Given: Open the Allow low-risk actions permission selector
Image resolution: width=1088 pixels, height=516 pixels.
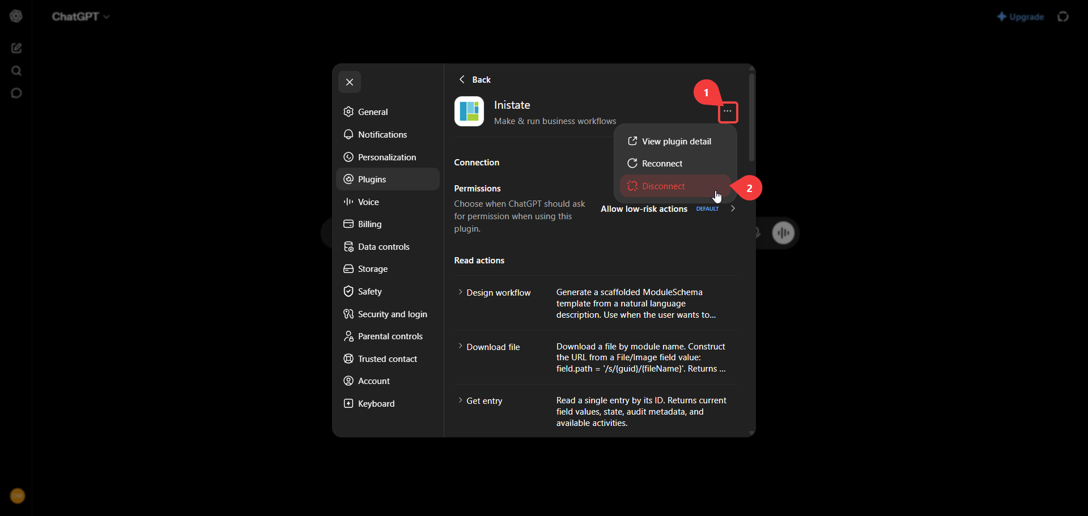Looking at the screenshot, I should click(668, 209).
